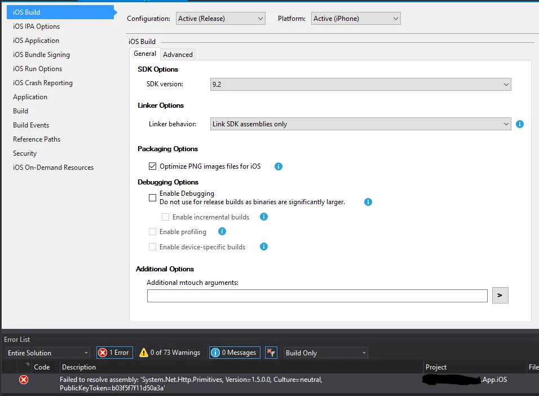This screenshot has height=396, width=539.
Task: Toggle the 1 Error filter button
Action: click(x=114, y=353)
